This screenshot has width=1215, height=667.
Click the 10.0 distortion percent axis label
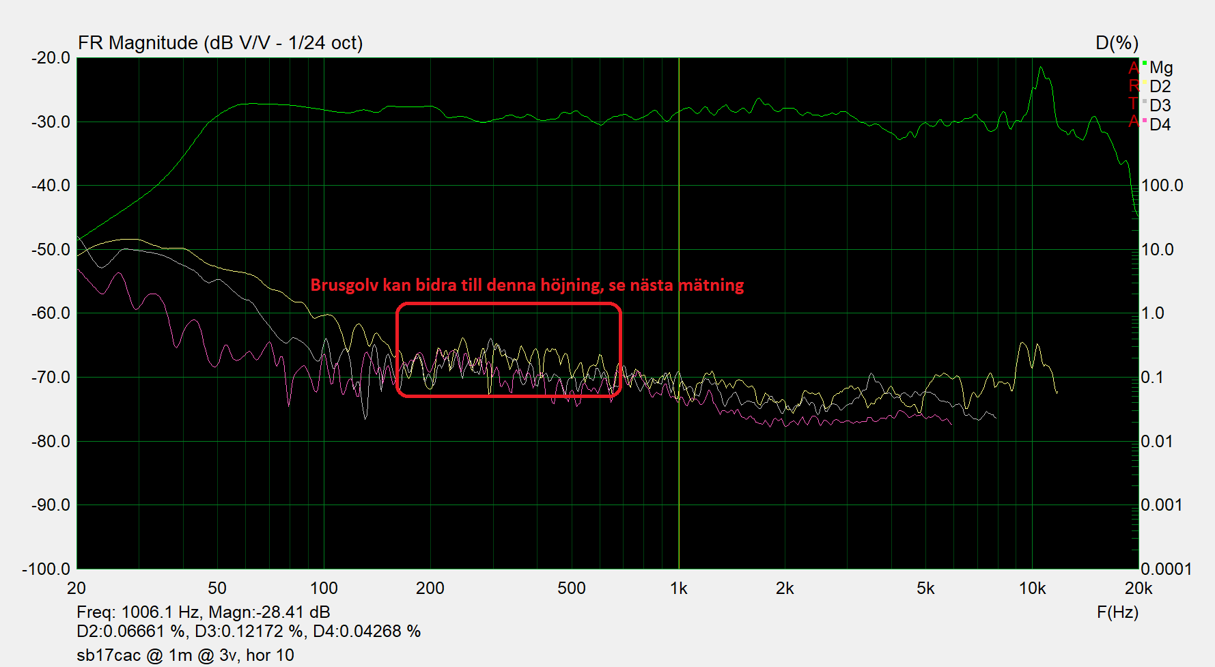click(1158, 250)
